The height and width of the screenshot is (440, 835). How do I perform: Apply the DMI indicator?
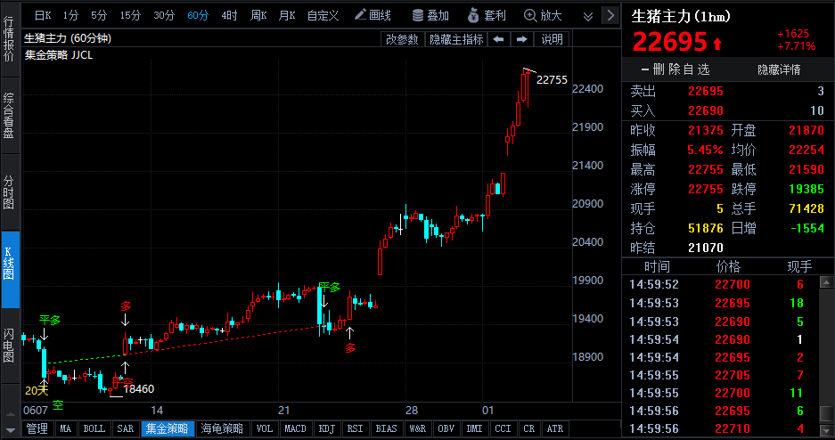[x=474, y=428]
